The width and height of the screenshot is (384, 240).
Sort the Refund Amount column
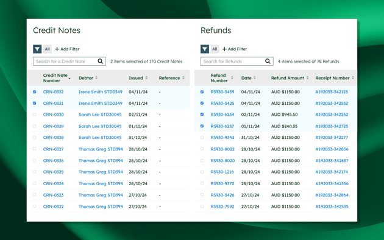click(x=307, y=77)
